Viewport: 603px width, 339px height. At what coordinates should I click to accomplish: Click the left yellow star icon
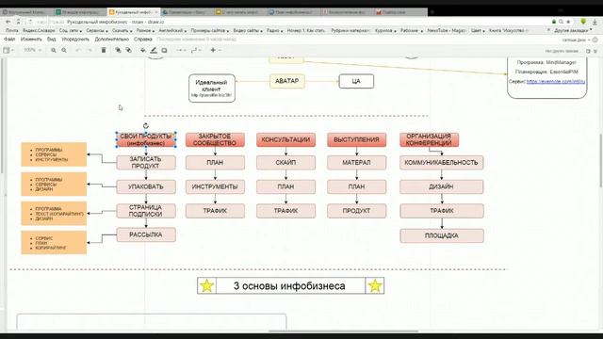207,285
